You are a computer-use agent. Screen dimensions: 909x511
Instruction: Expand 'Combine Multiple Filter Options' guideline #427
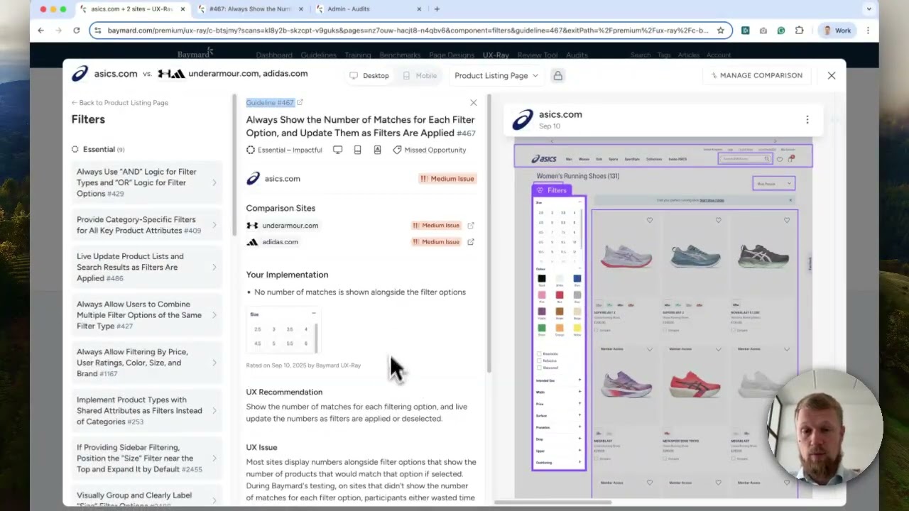[x=147, y=315]
